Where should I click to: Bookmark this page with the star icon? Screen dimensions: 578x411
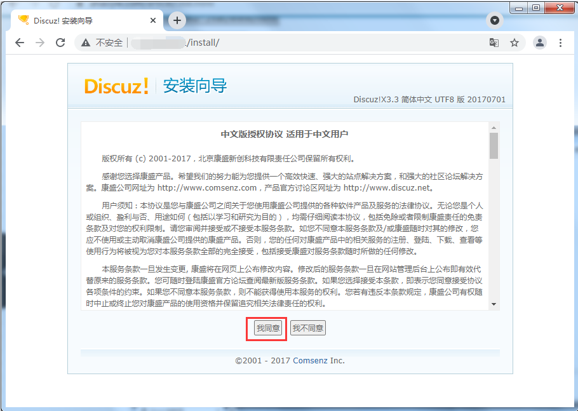[514, 43]
